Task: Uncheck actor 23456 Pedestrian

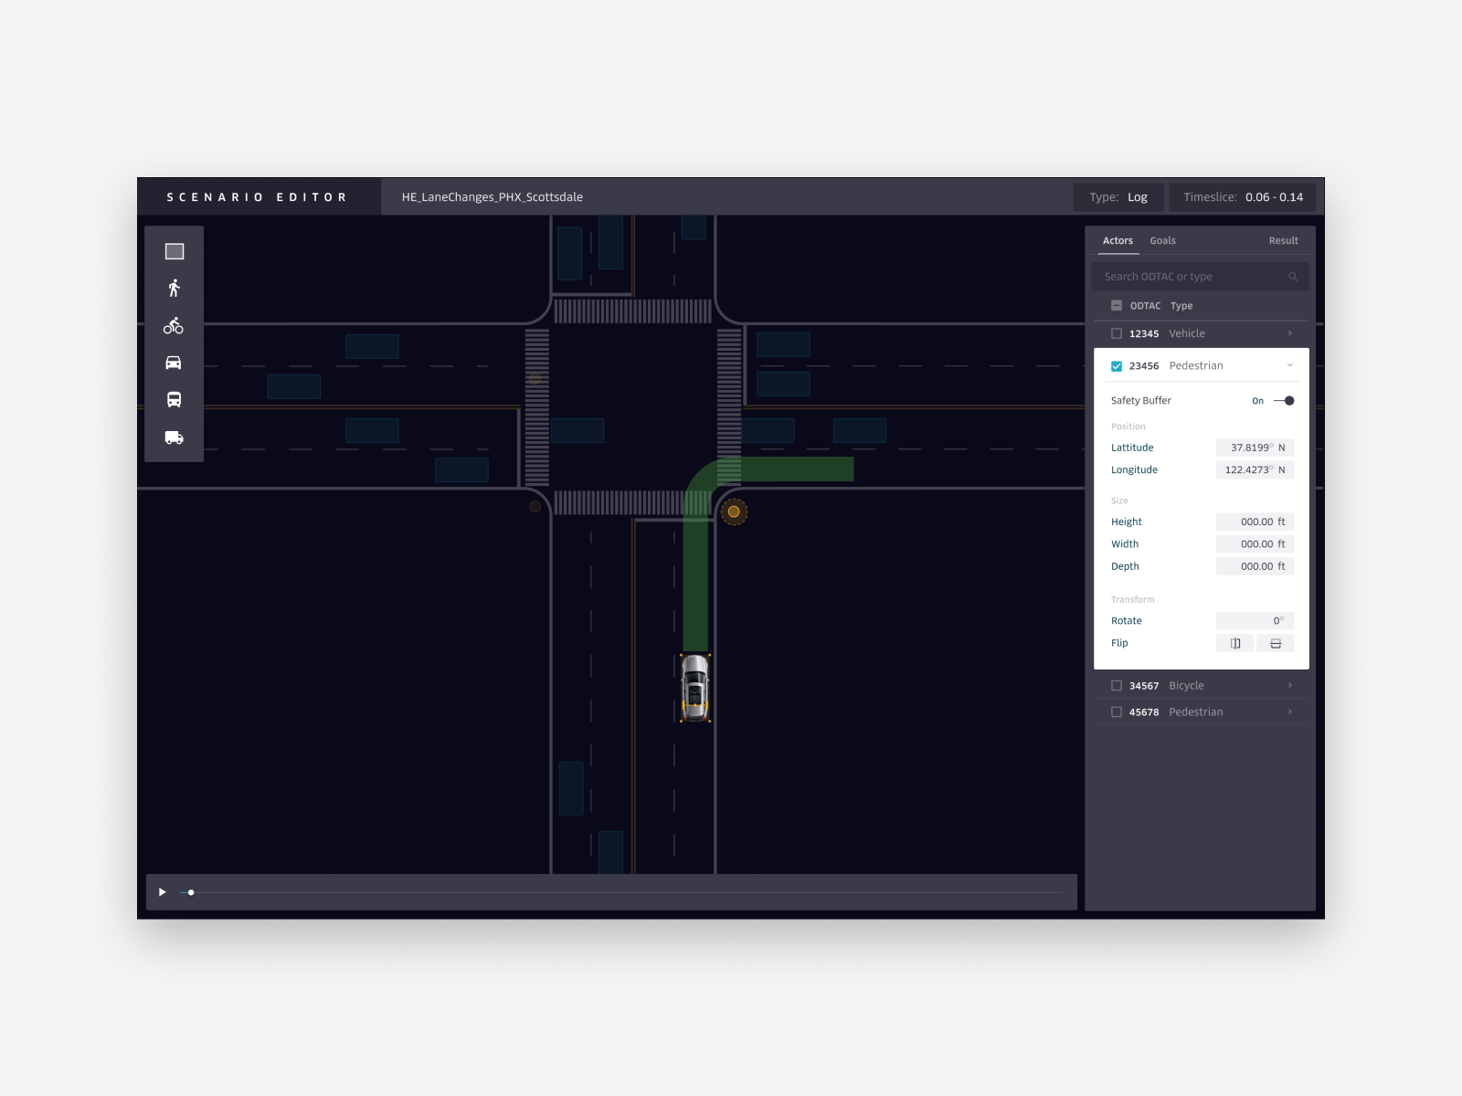Action: pos(1117,365)
